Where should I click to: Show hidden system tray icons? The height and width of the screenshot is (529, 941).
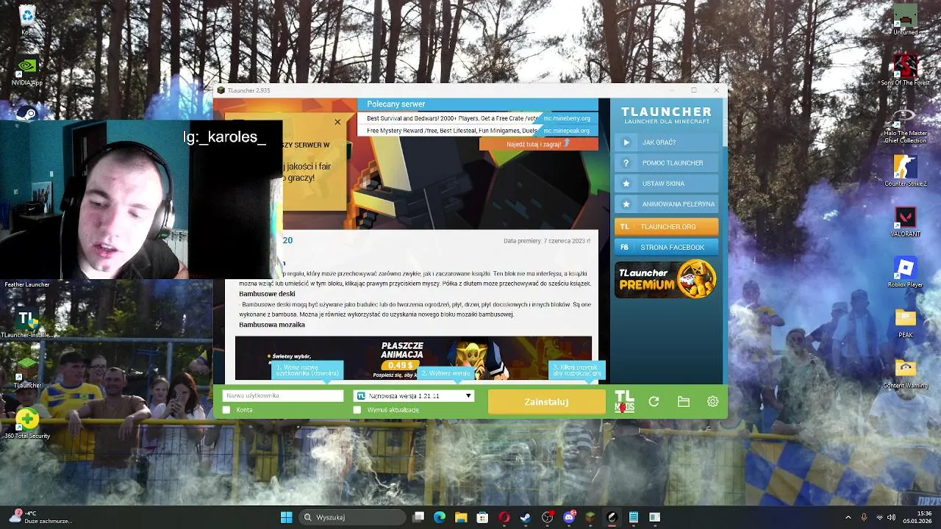click(x=848, y=517)
